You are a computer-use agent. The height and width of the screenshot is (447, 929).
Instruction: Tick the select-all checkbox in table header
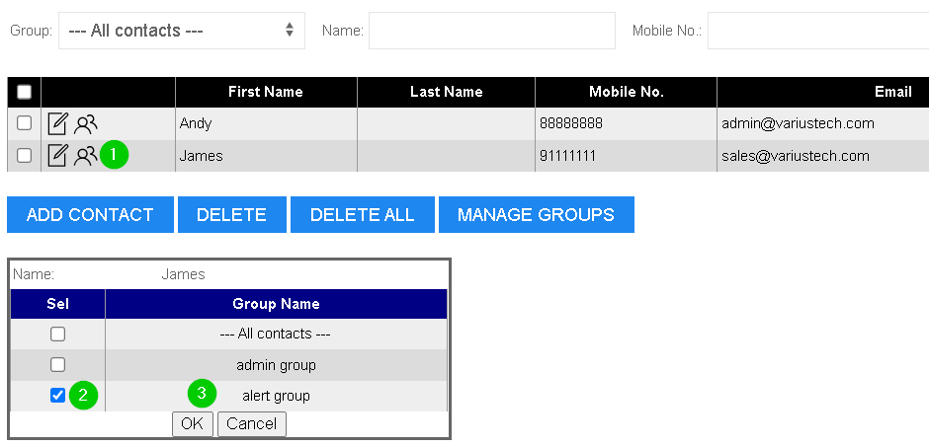(x=25, y=92)
